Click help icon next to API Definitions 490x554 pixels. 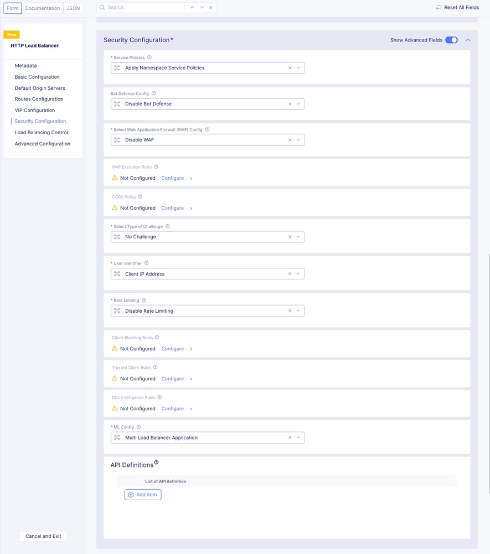[156, 462]
